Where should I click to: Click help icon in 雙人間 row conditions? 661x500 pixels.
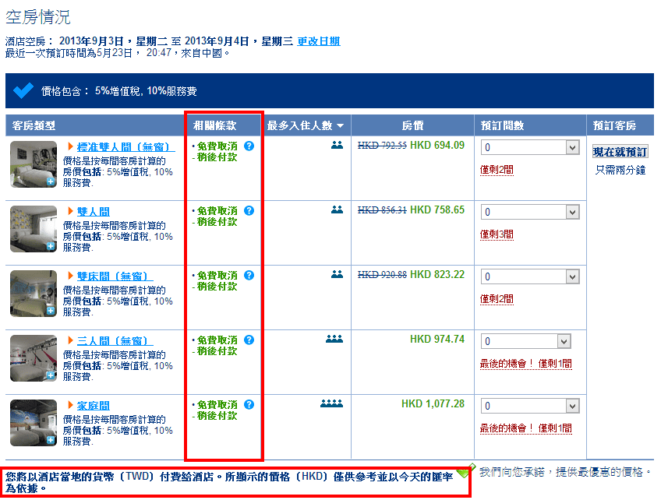coord(249,210)
